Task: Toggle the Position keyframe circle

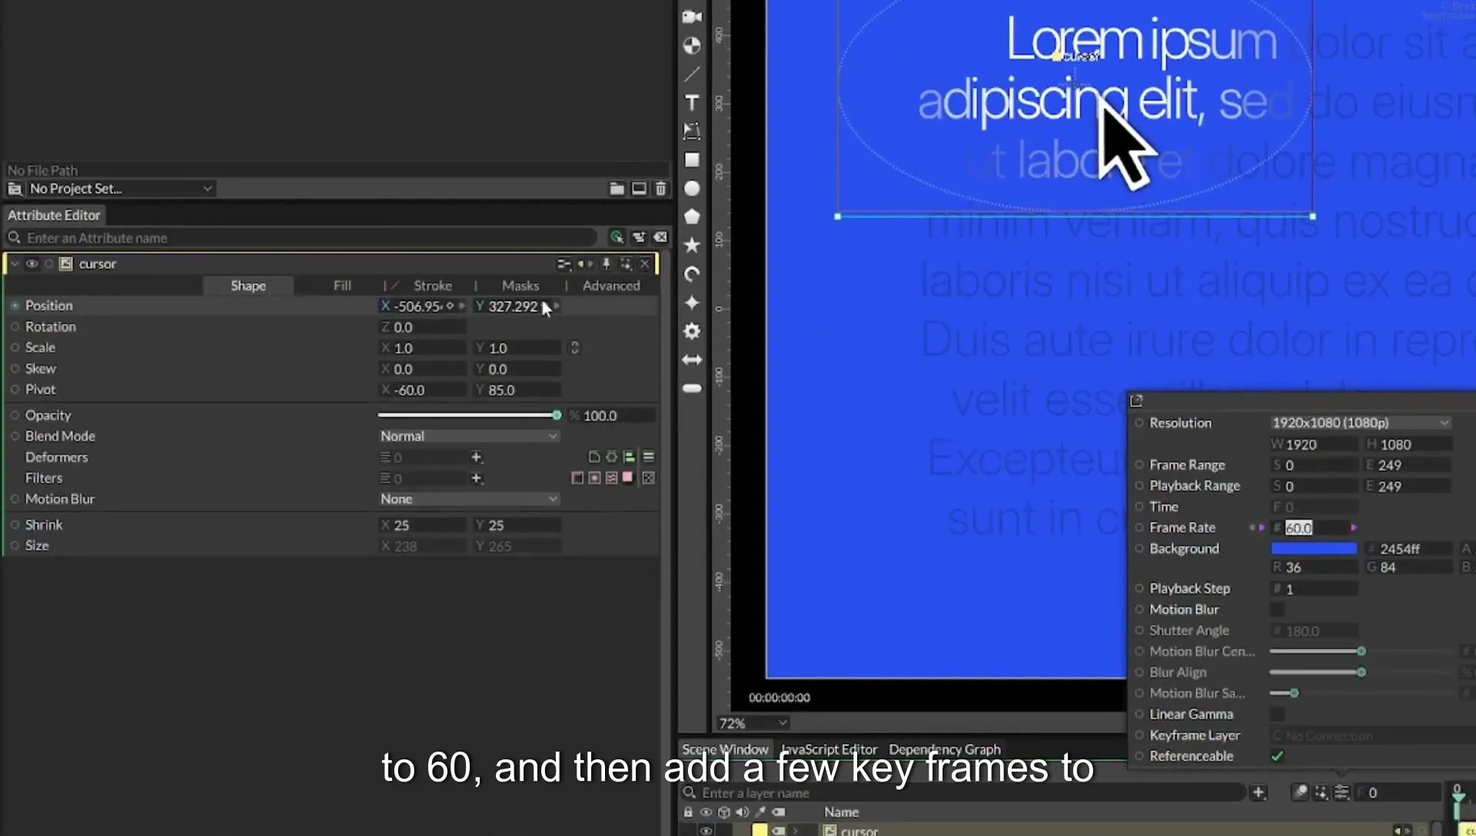Action: tap(15, 306)
